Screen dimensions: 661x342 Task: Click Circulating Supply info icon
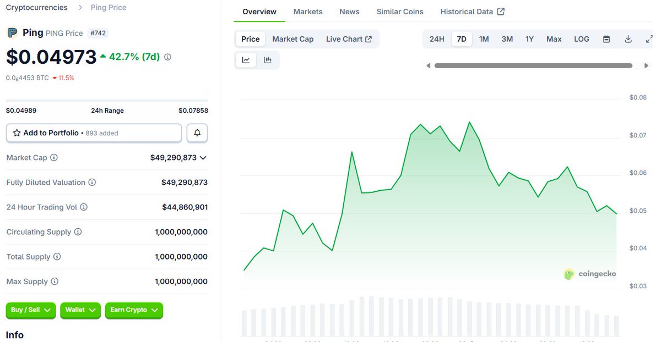pos(78,232)
